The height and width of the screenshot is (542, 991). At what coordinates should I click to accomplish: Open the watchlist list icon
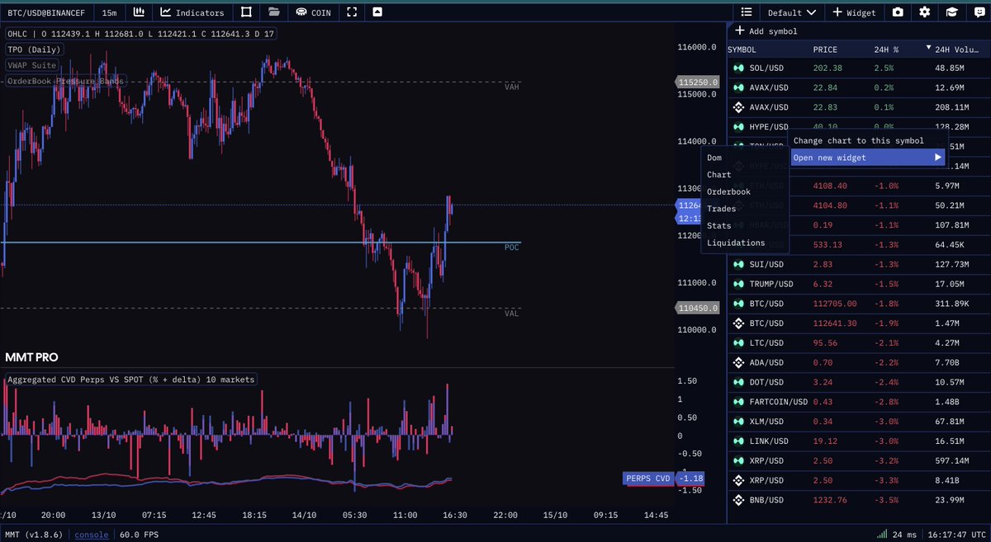point(746,12)
